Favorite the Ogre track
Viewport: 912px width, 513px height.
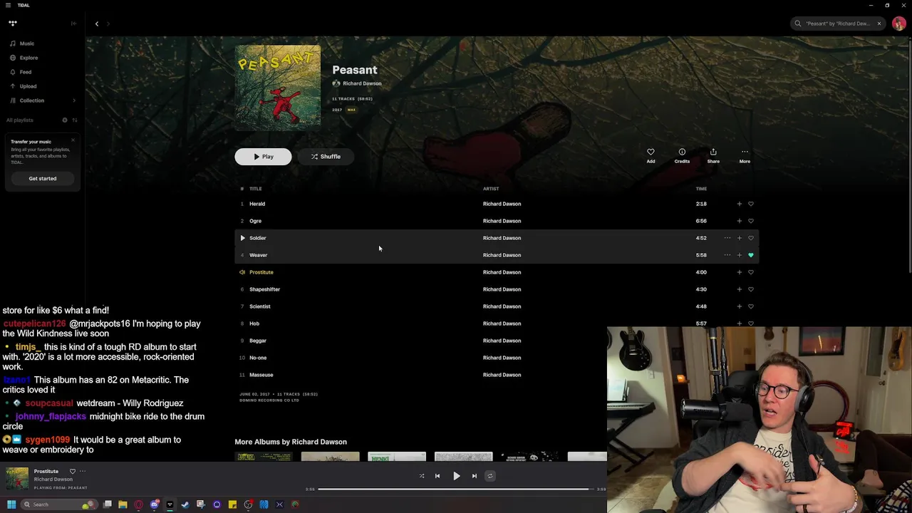point(751,221)
